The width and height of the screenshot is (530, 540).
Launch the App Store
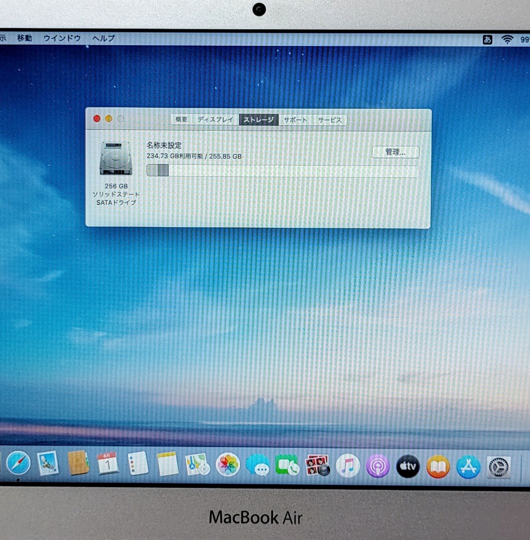pyautogui.click(x=468, y=467)
